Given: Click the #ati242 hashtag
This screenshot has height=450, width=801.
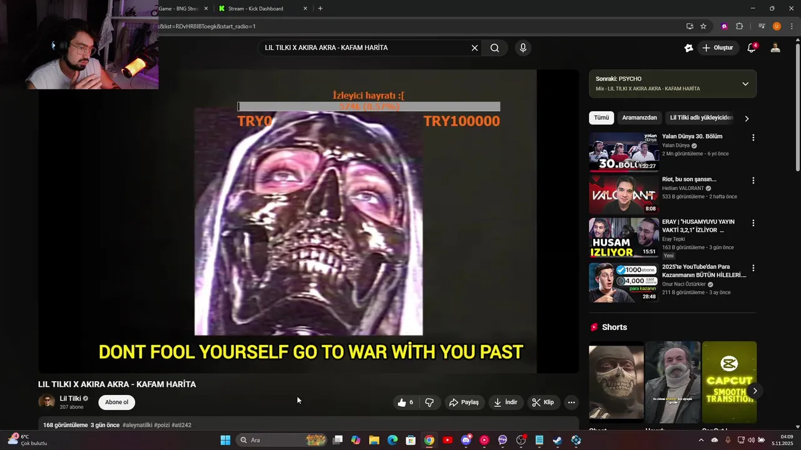Looking at the screenshot, I should (181, 425).
